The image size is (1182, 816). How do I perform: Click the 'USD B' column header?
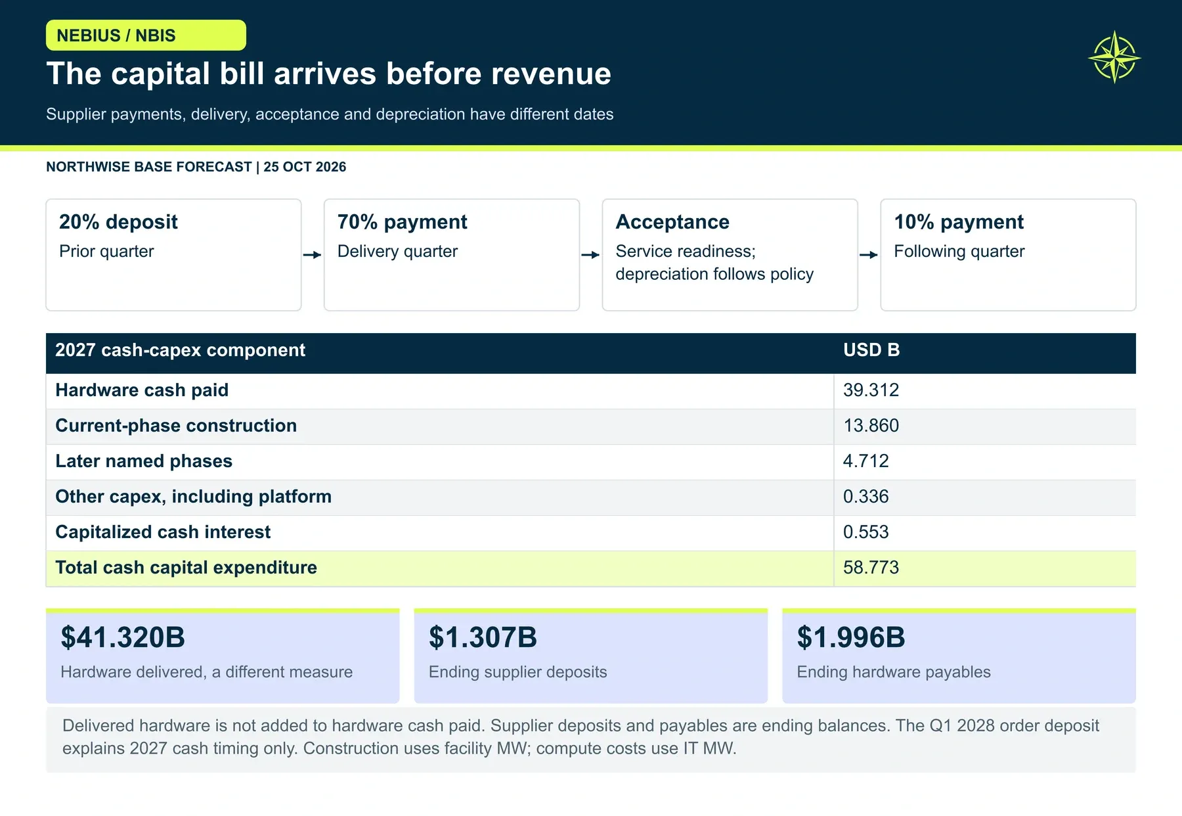click(871, 350)
